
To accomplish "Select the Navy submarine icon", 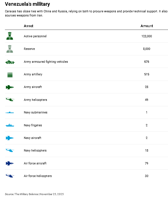I will pyautogui.click(x=10, y=112).
